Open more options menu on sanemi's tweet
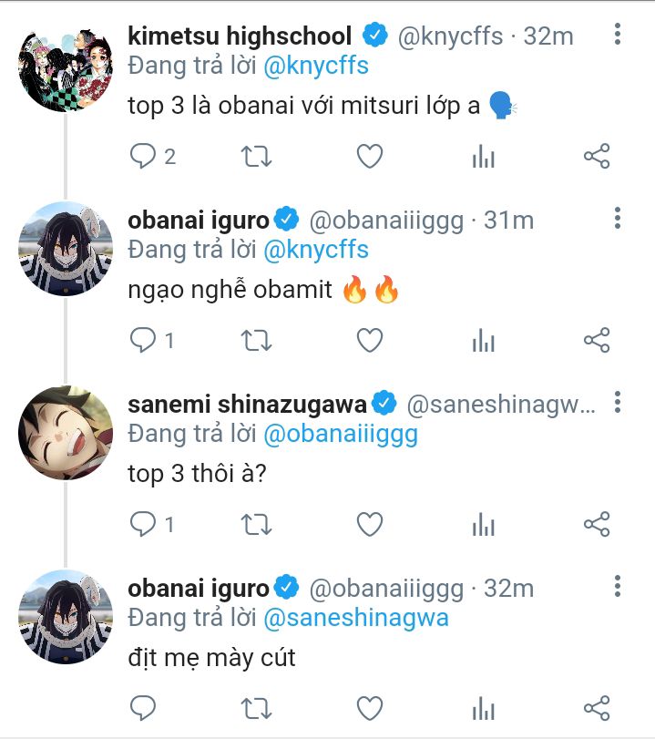 click(618, 402)
